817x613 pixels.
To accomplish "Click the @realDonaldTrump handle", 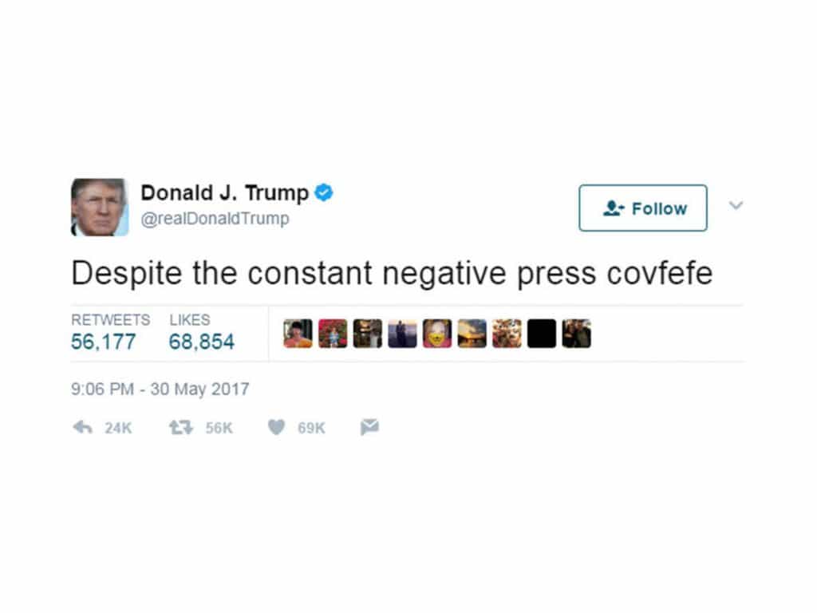I will coord(215,219).
